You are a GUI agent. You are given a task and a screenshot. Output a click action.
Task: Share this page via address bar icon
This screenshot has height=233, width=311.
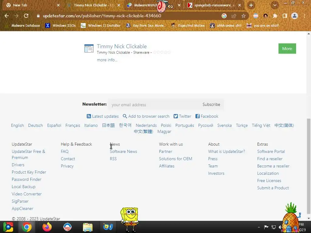click(234, 16)
